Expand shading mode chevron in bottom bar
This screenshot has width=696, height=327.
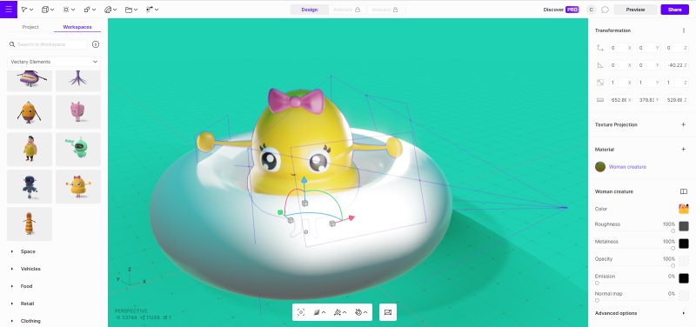324,313
